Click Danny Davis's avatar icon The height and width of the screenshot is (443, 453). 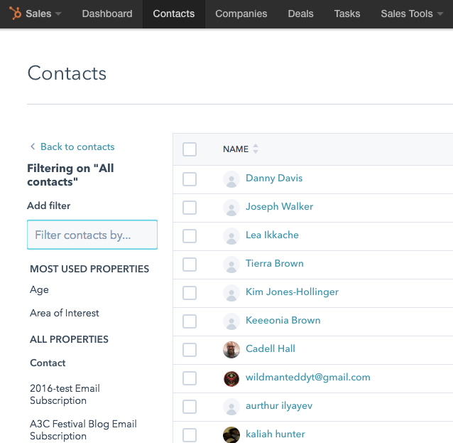tap(231, 179)
